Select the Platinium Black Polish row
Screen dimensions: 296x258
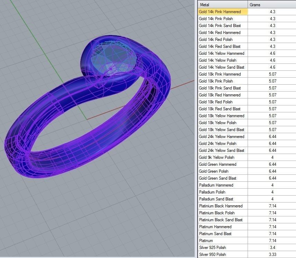(x=247, y=213)
